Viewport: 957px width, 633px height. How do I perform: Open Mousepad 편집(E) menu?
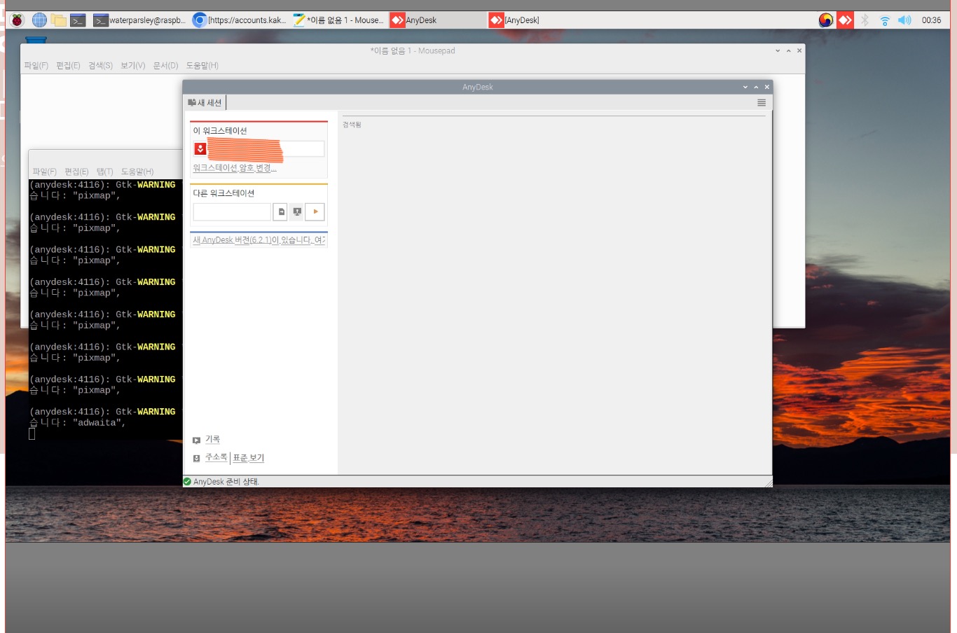68,65
